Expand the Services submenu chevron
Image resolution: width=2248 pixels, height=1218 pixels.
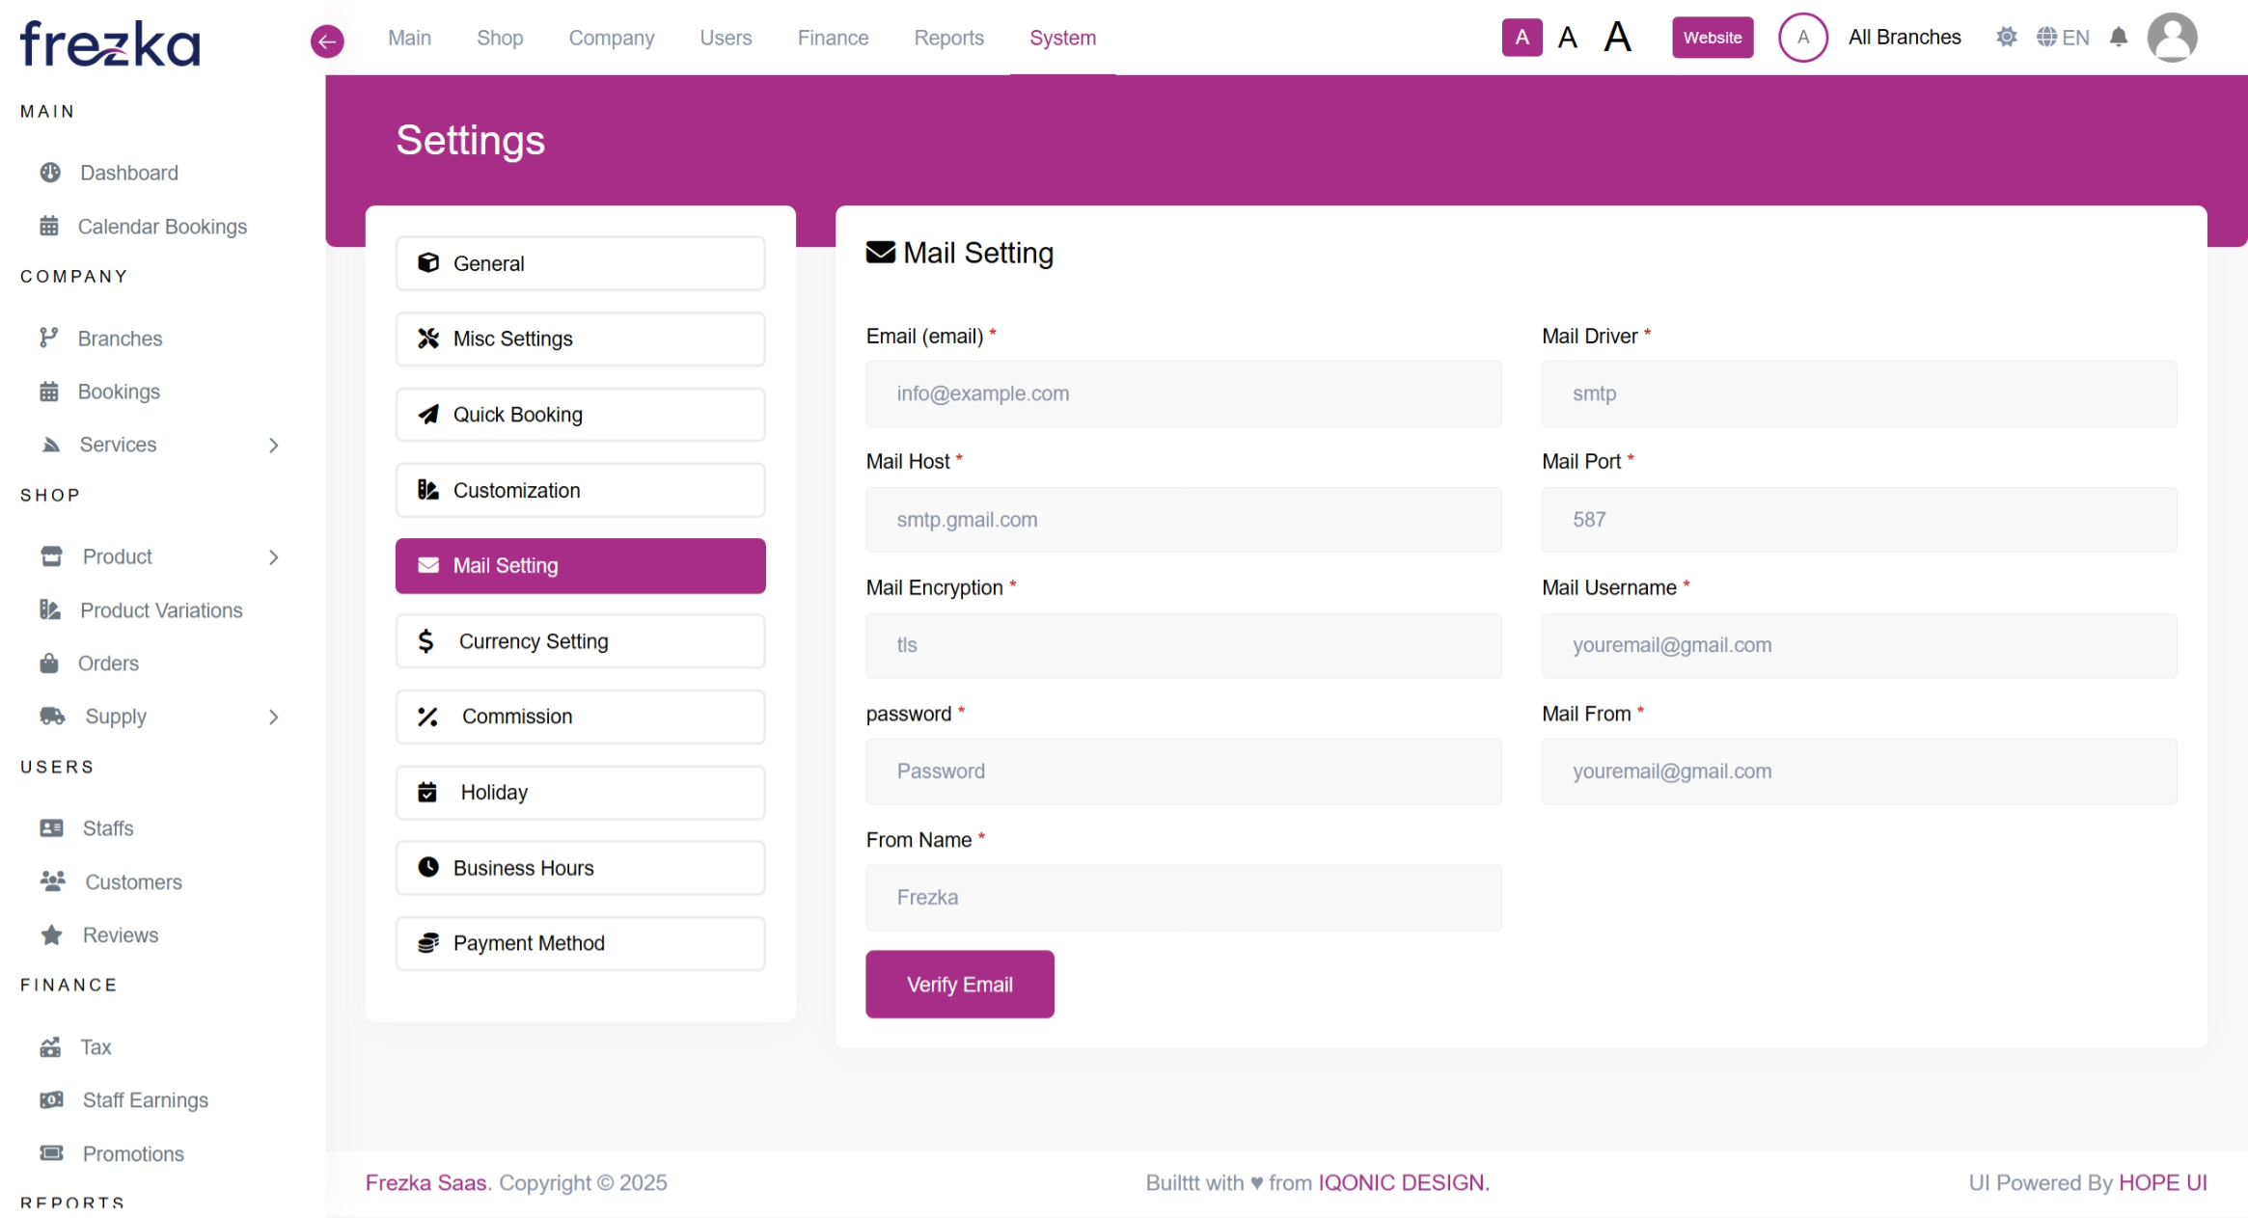click(274, 445)
